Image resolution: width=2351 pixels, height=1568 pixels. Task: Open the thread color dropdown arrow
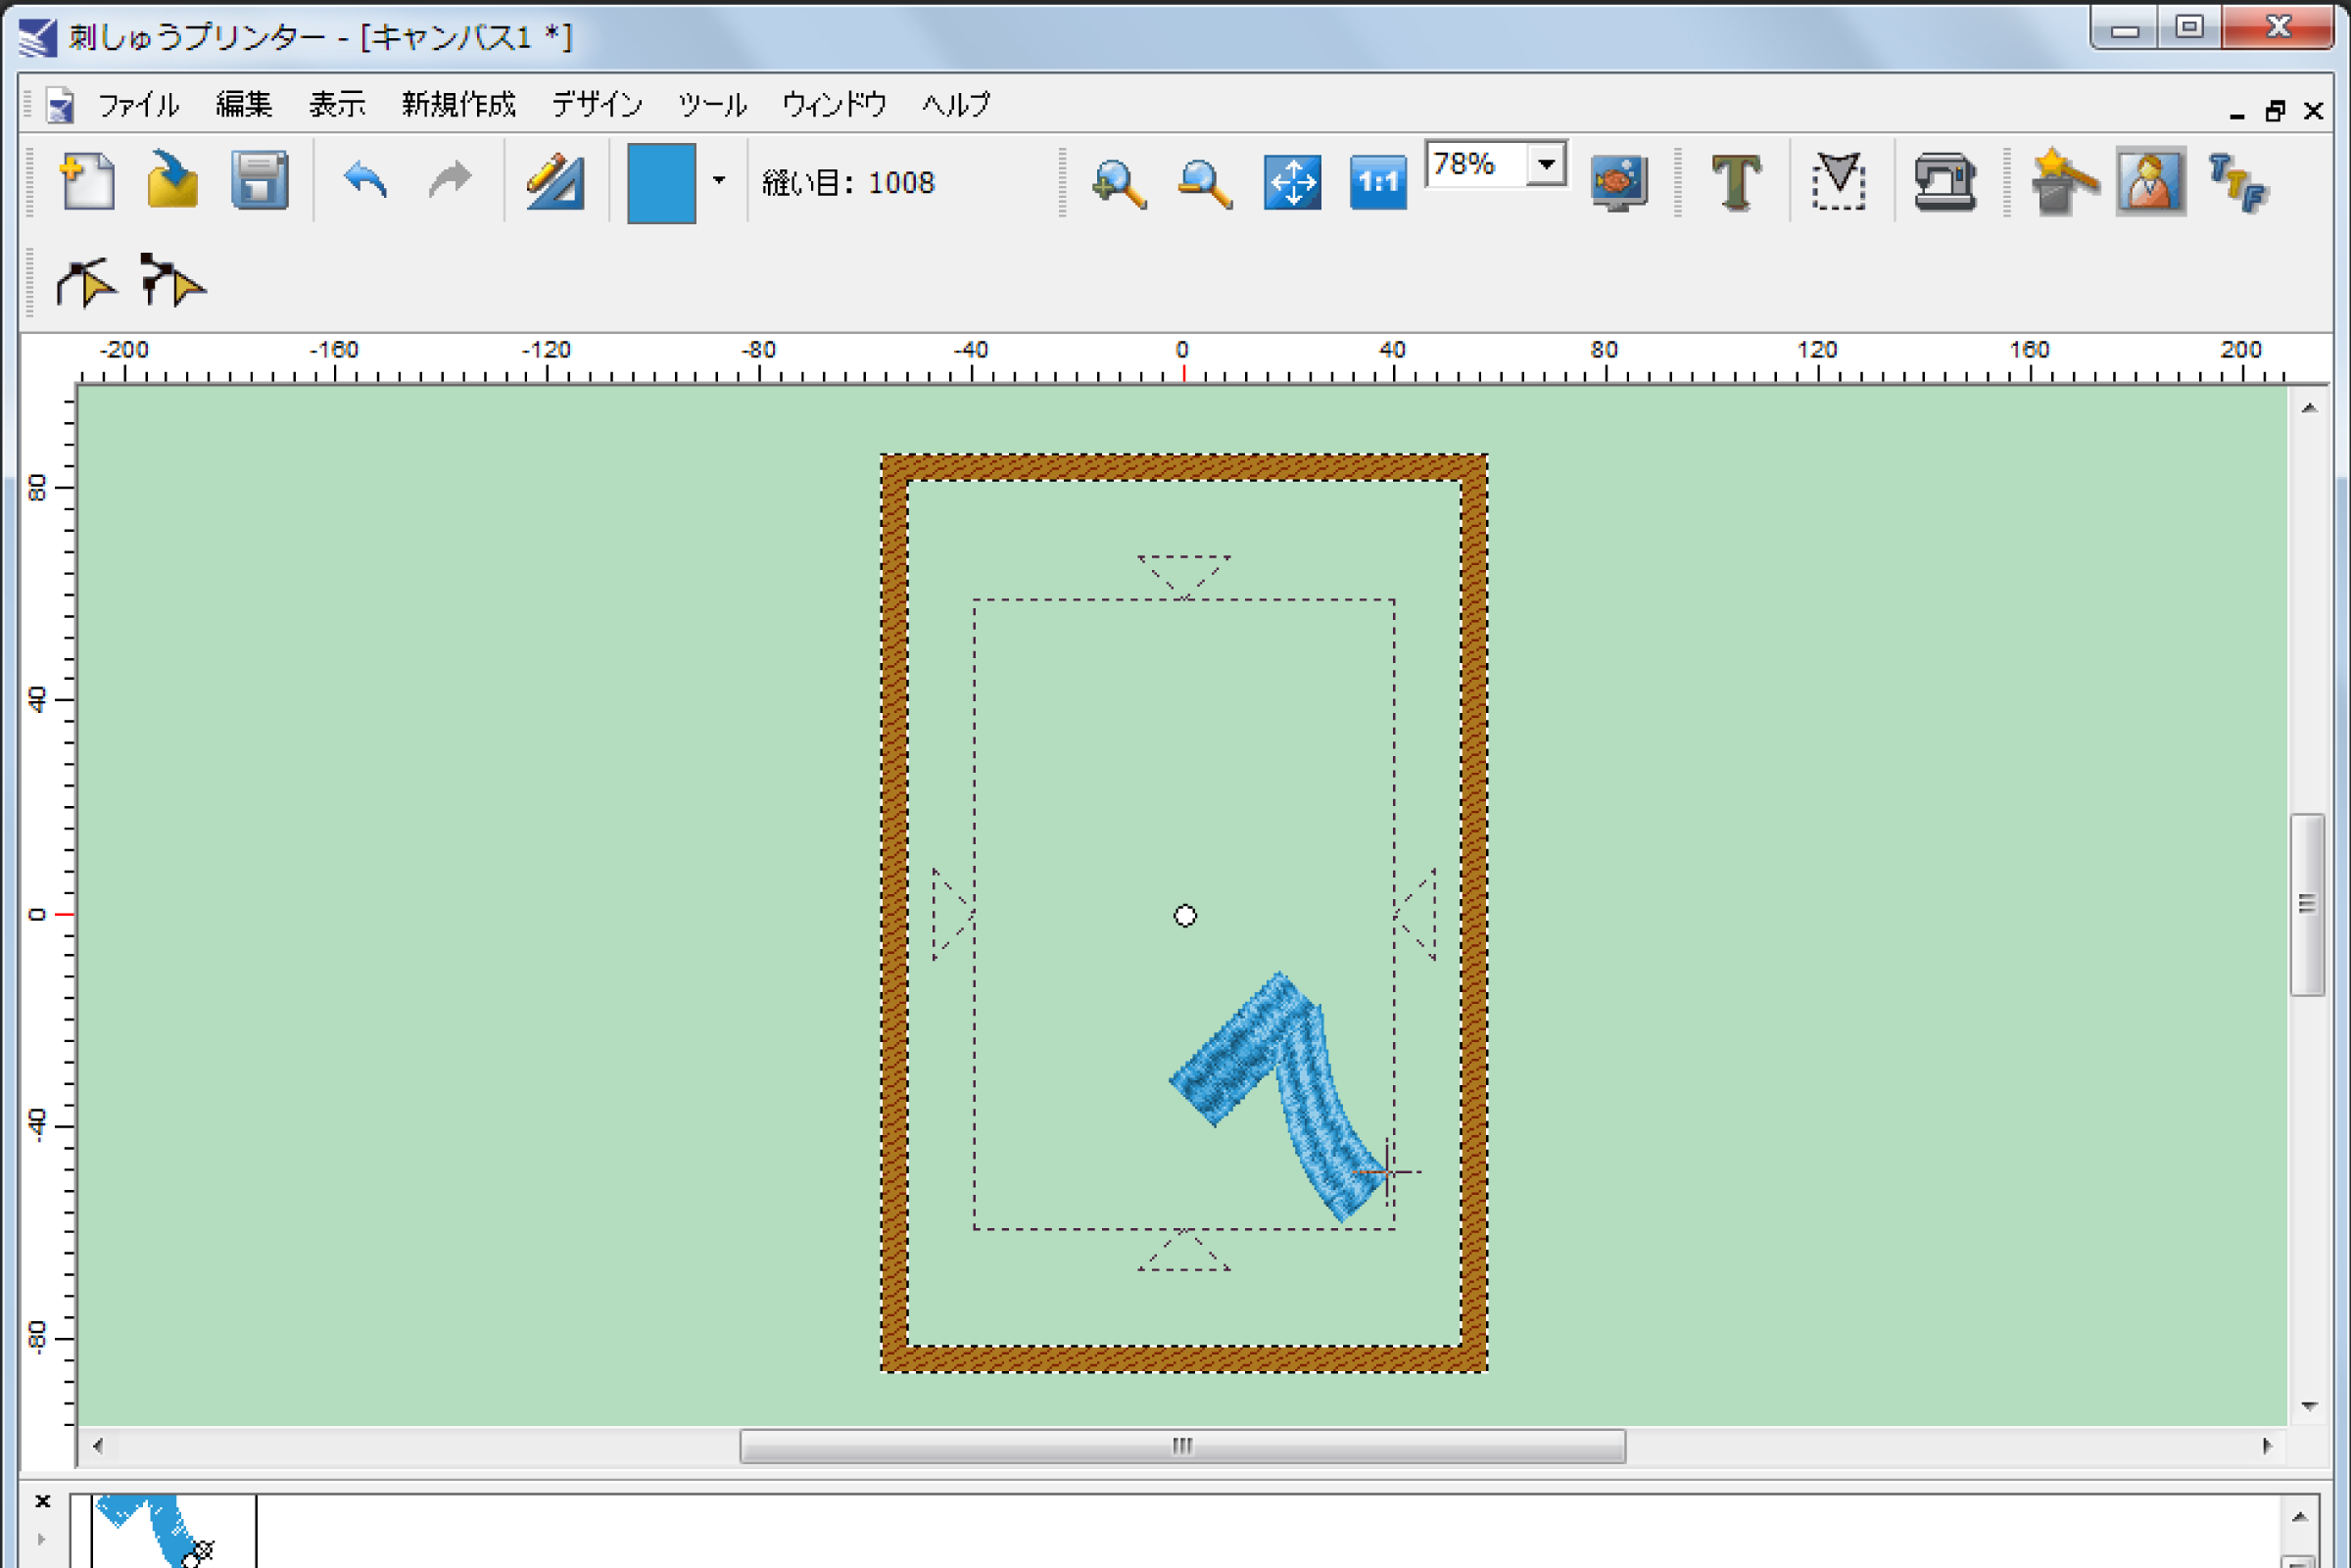pyautogui.click(x=718, y=182)
